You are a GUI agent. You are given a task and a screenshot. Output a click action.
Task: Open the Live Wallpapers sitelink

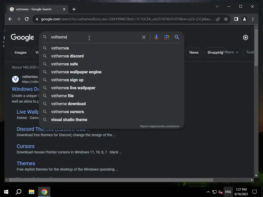tap(28, 112)
